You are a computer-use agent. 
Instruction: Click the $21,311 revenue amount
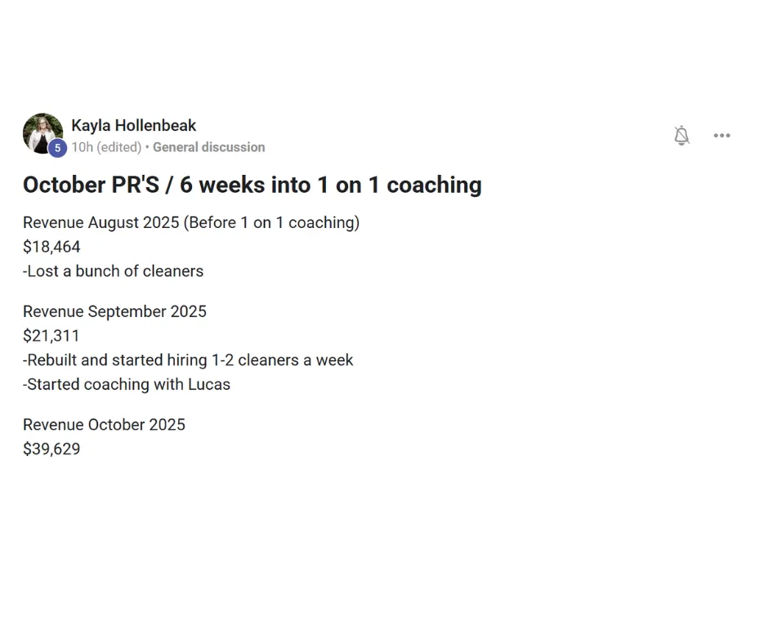[51, 336]
